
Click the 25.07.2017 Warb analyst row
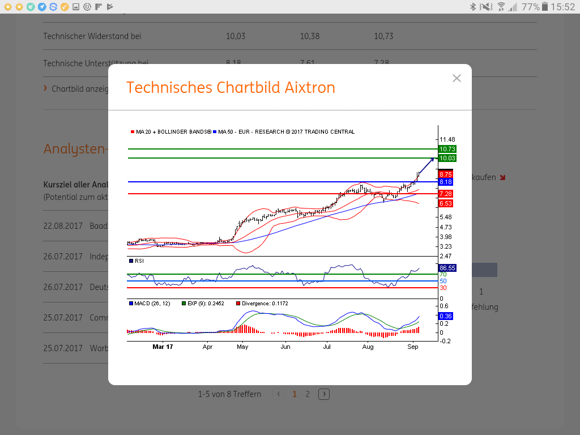pyautogui.click(x=75, y=348)
